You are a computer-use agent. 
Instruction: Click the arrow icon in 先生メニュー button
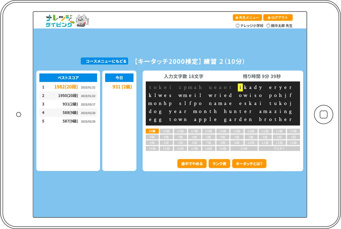coord(237,18)
